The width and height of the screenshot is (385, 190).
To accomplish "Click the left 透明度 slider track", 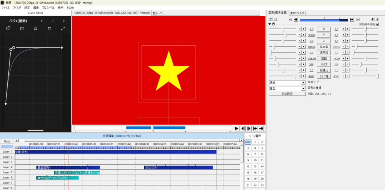I will (282, 53).
